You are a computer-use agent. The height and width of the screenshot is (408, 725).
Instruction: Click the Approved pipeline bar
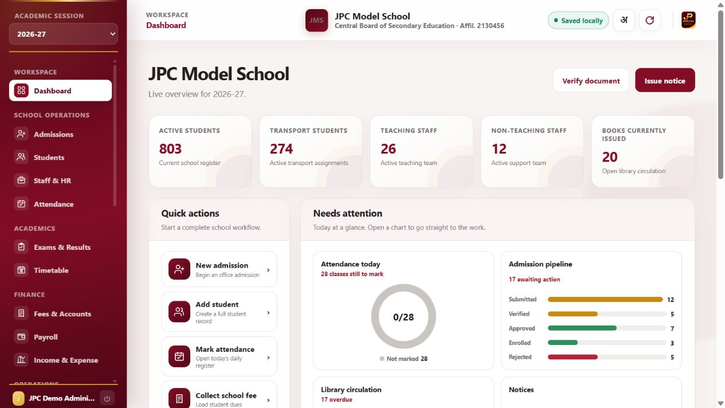tap(607, 328)
